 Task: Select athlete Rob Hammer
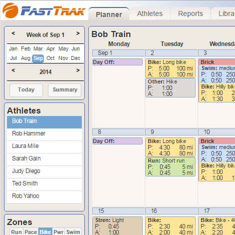tap(44, 134)
